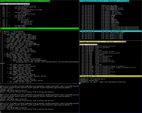This screenshot has height=113, width=142.
Task: Select exception row 30 ioctl /dev/urandom
Action: pyautogui.click(x=103, y=33)
